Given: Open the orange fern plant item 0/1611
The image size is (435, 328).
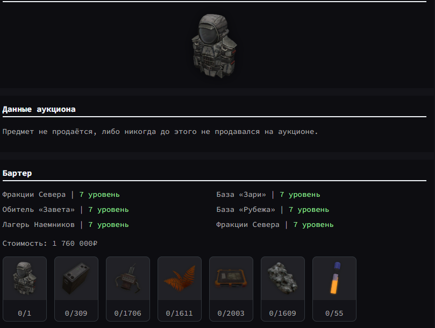Looking at the screenshot, I should (x=180, y=289).
